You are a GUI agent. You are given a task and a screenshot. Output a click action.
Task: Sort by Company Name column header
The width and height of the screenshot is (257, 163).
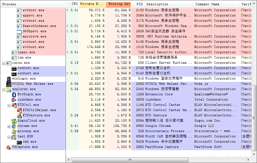point(216,4)
